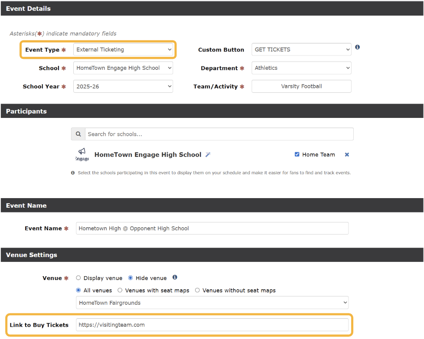Remove HomeTown Engage High School participant
This screenshot has height=339, width=424.
pos(347,155)
